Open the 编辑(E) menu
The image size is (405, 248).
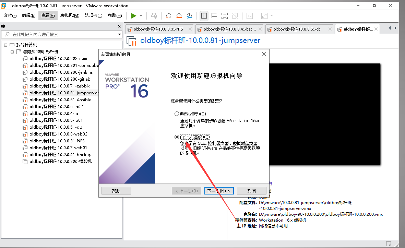29,15
